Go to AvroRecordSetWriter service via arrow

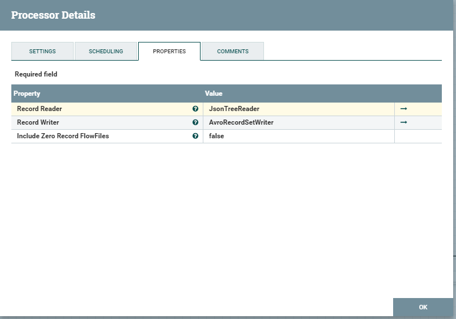coord(404,122)
